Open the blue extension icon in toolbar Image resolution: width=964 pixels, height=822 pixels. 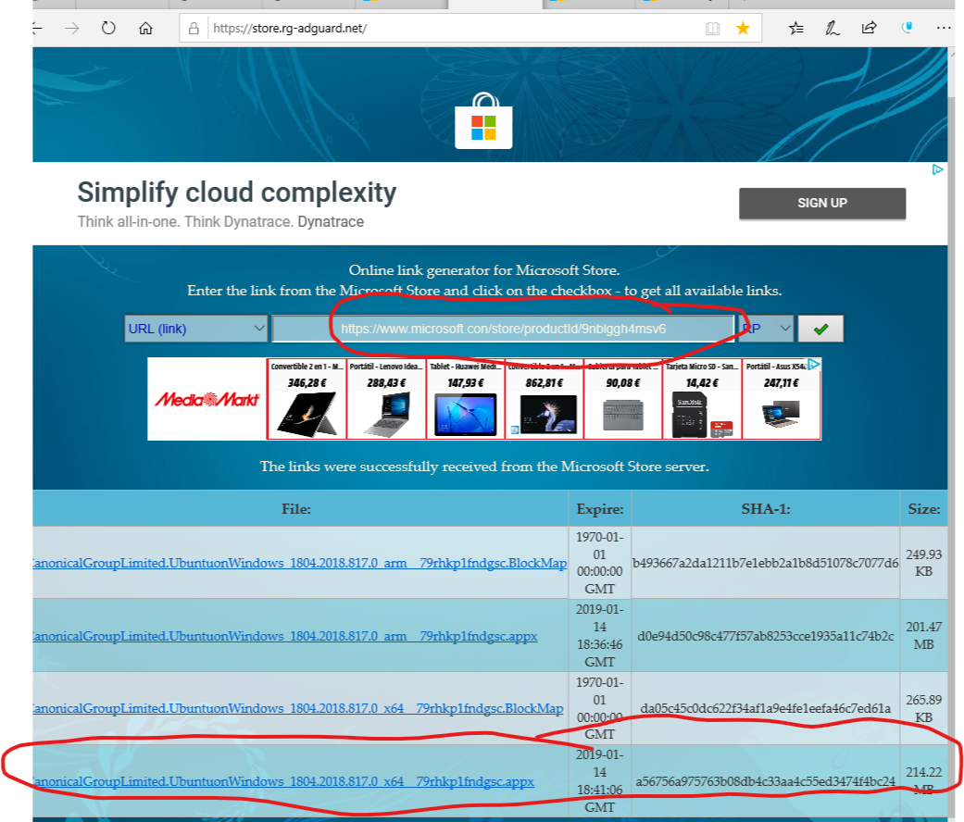(907, 28)
